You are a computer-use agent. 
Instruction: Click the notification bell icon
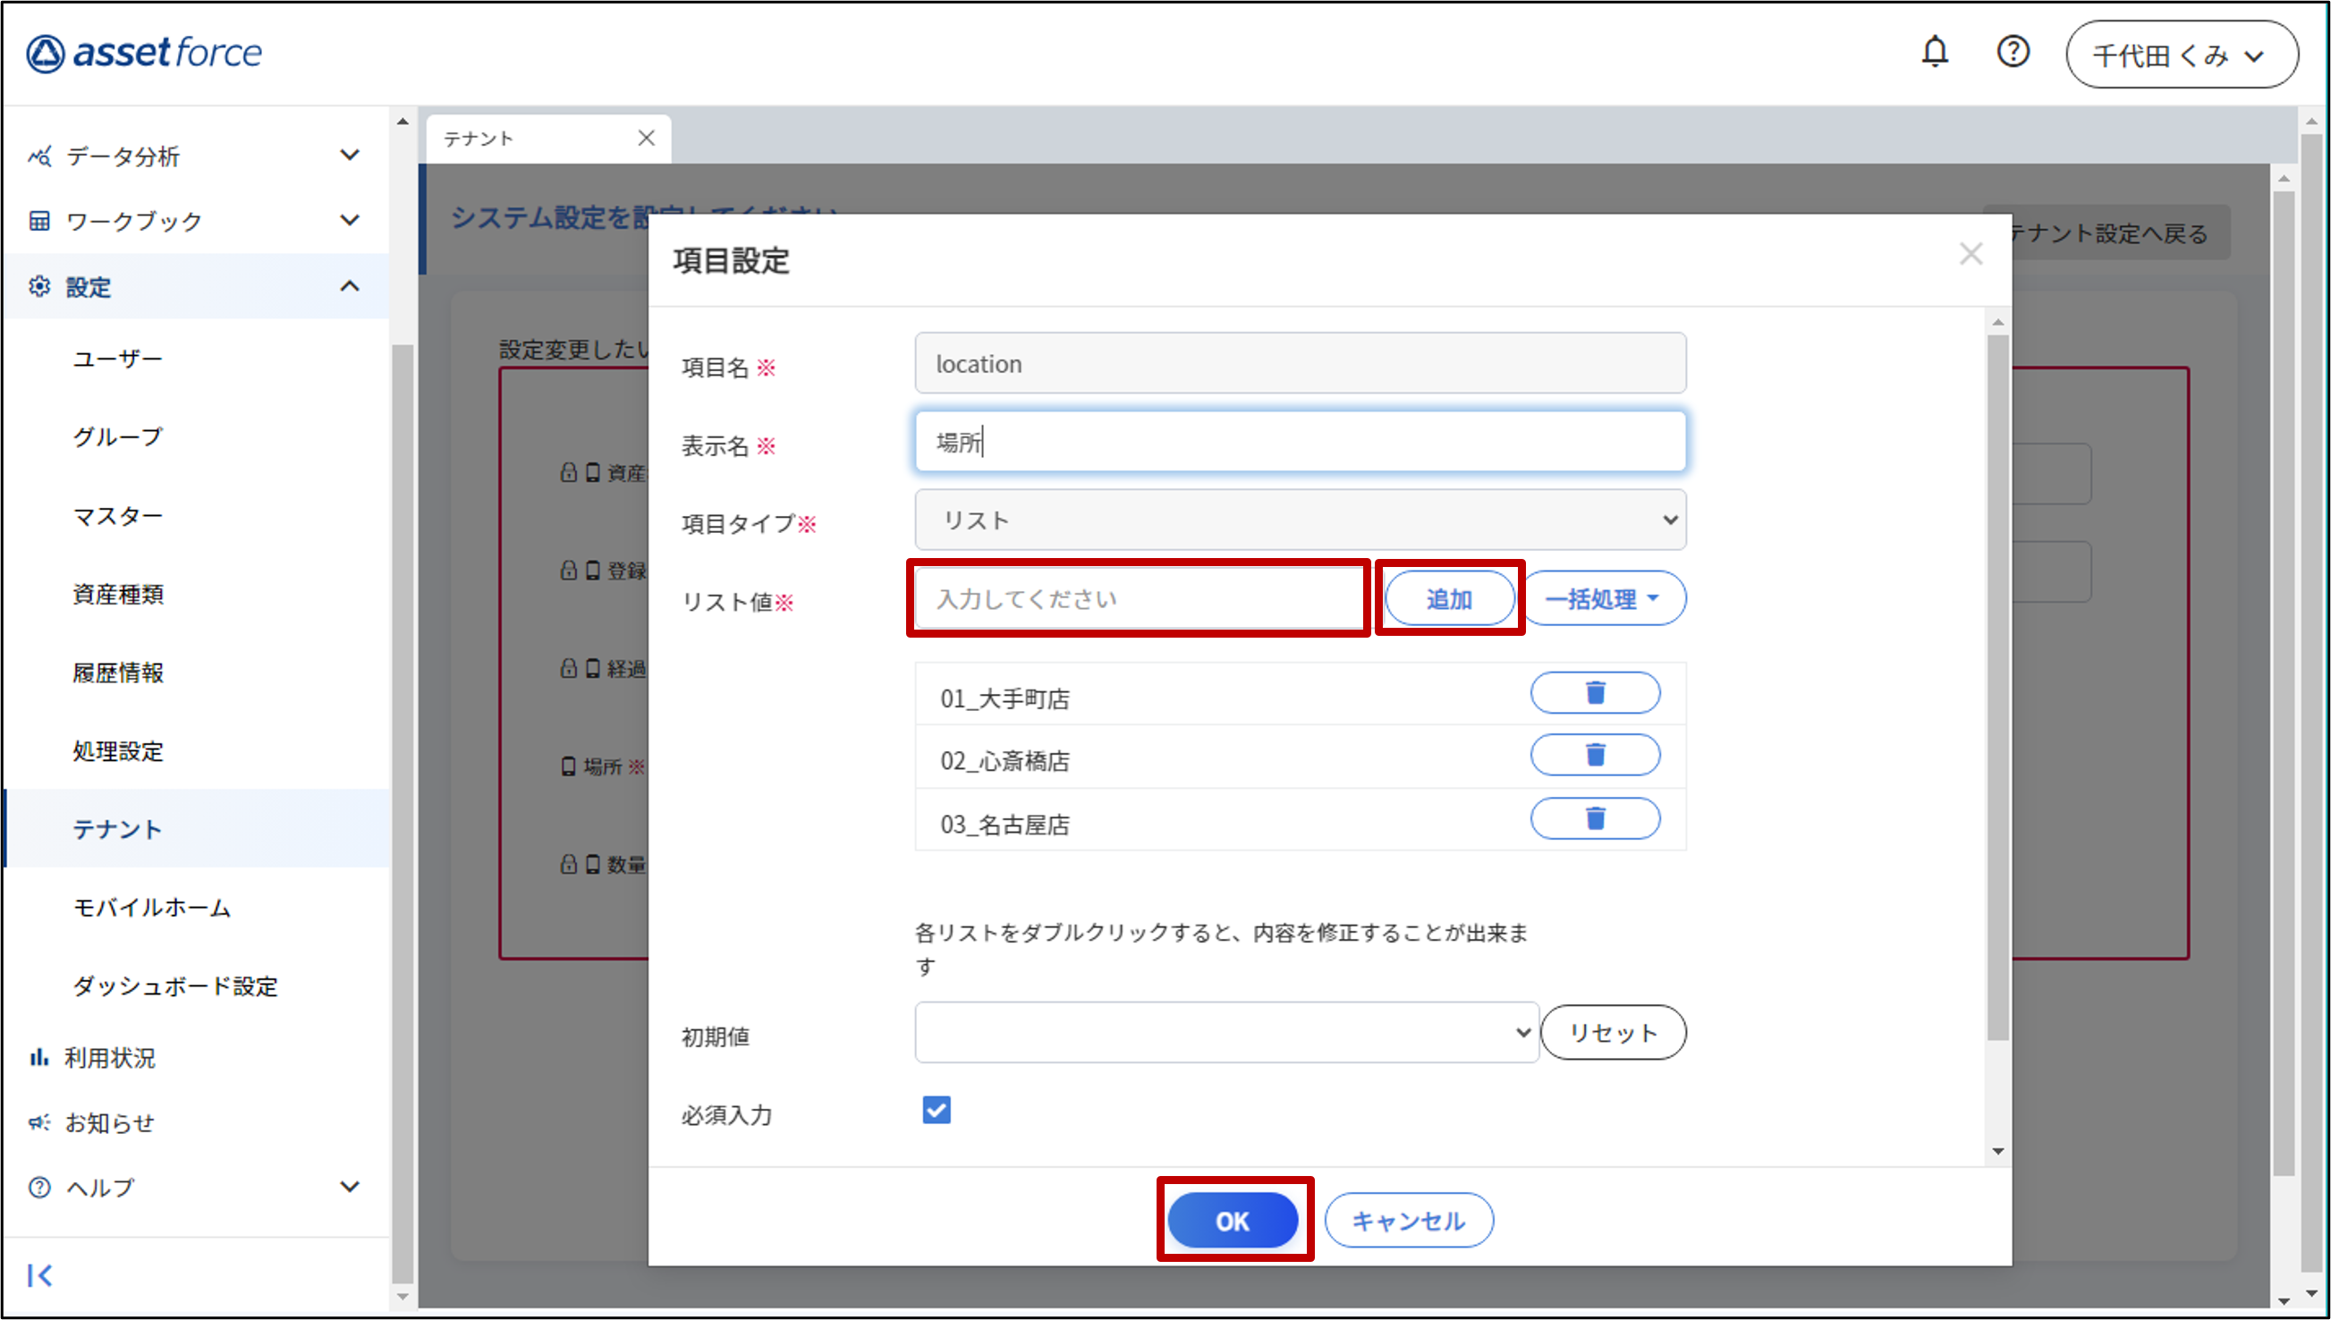(x=1934, y=52)
